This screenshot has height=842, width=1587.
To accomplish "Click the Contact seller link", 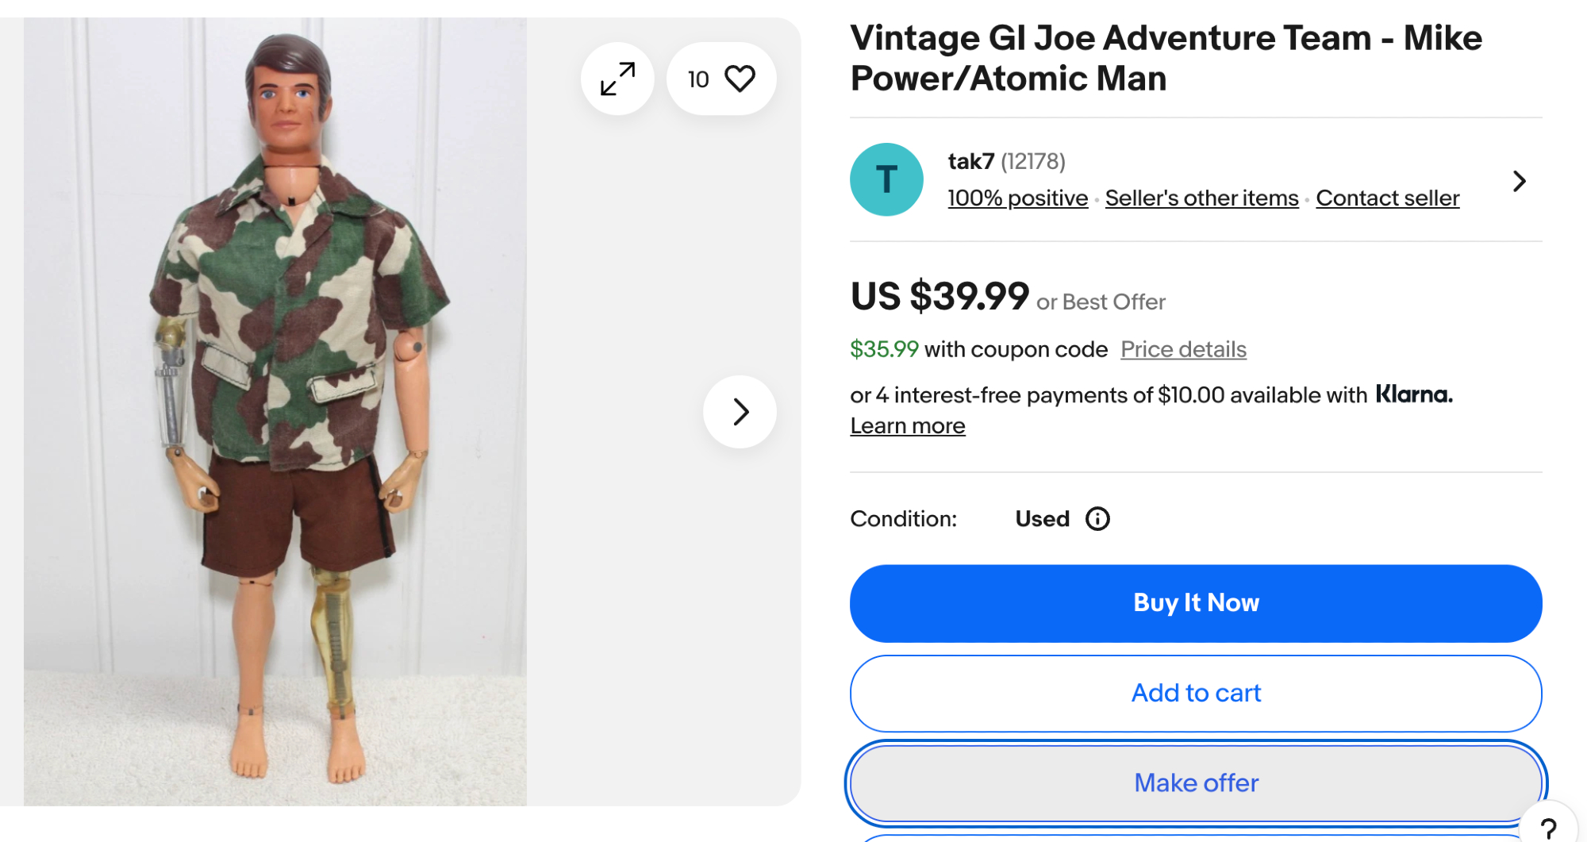I will (1387, 198).
